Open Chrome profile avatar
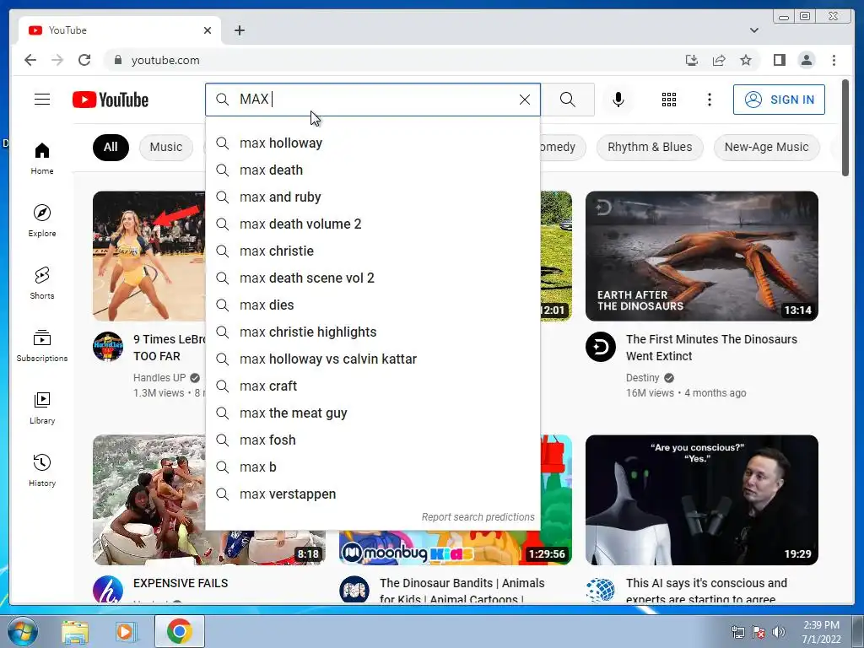Viewport: 864px width, 648px height. pos(806,60)
